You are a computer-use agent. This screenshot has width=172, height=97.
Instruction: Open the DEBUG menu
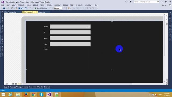(x=35, y=5)
